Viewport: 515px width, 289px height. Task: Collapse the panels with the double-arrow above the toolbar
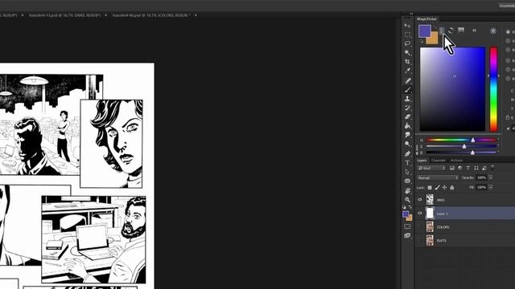tap(411, 14)
